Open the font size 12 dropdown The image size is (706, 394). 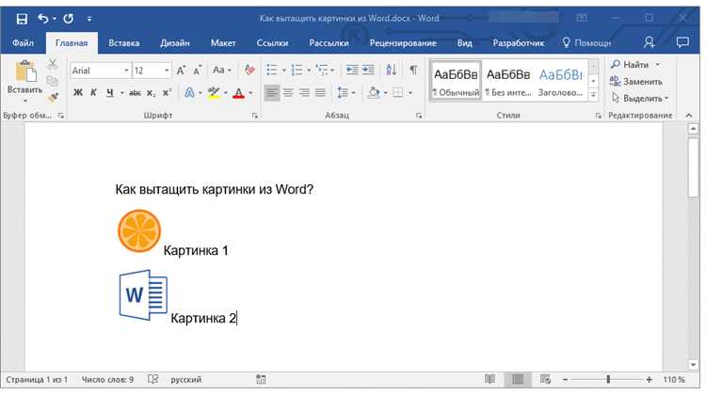click(x=167, y=71)
